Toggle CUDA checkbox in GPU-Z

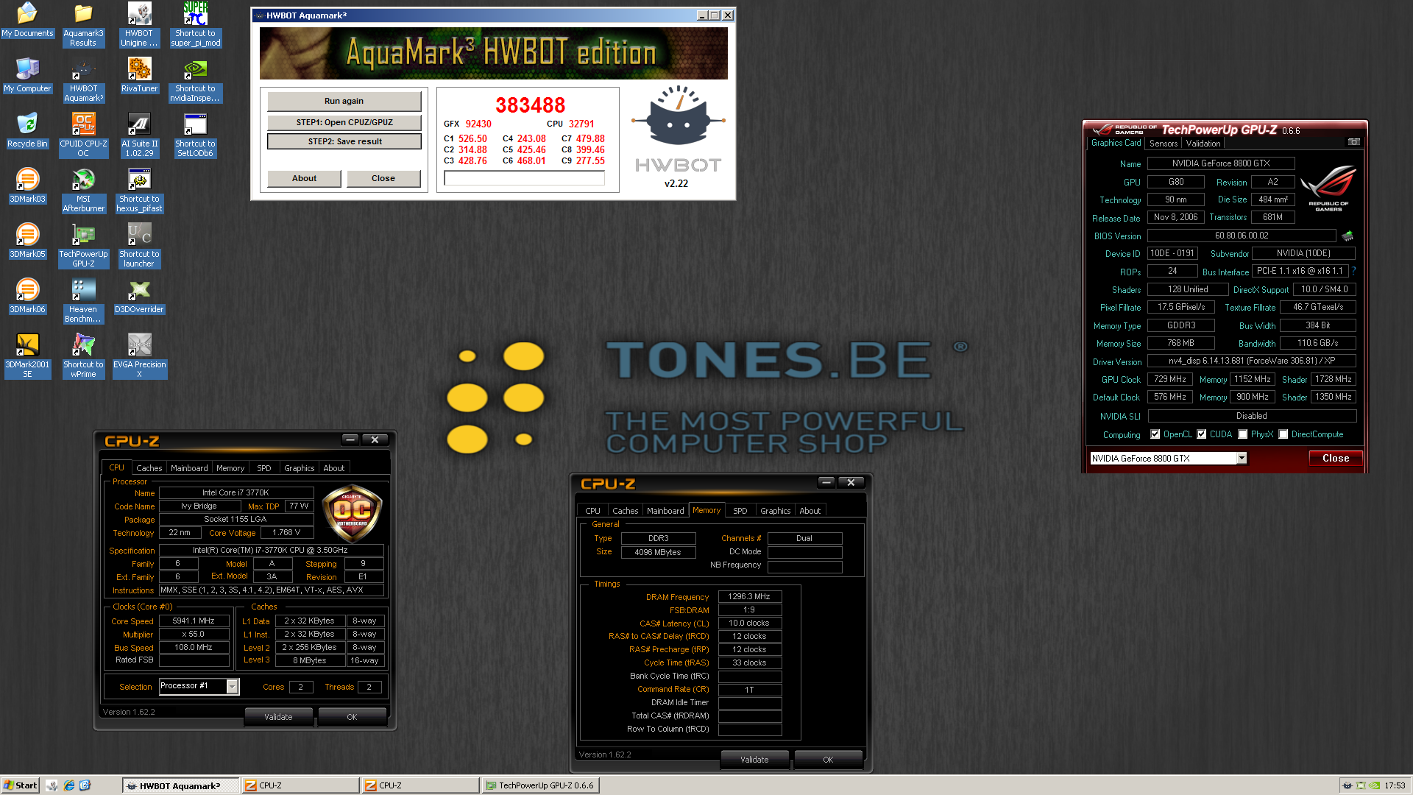click(1202, 434)
